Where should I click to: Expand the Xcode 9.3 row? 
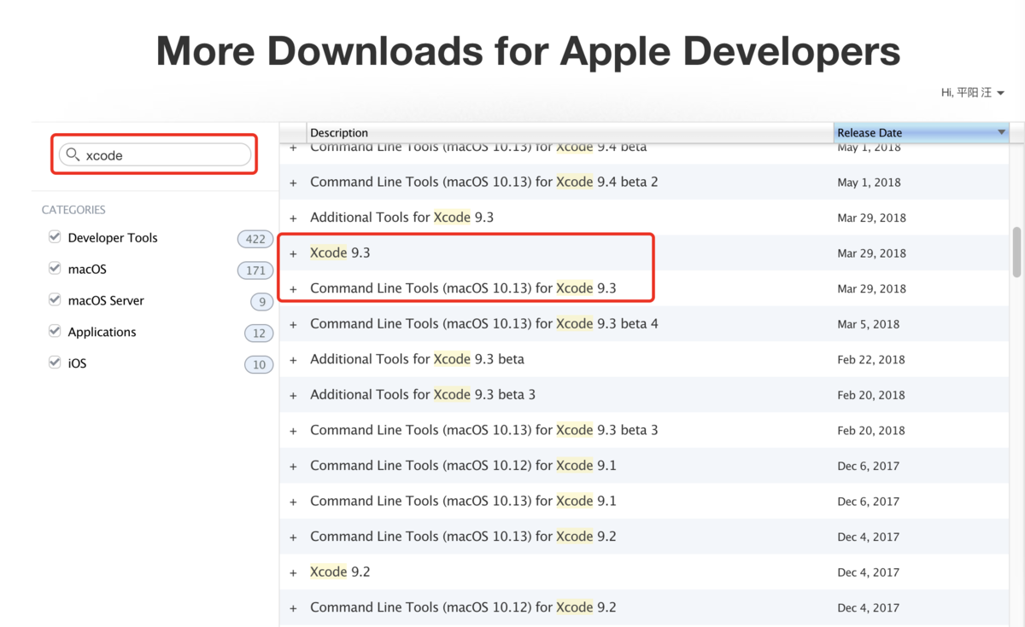tap(293, 253)
